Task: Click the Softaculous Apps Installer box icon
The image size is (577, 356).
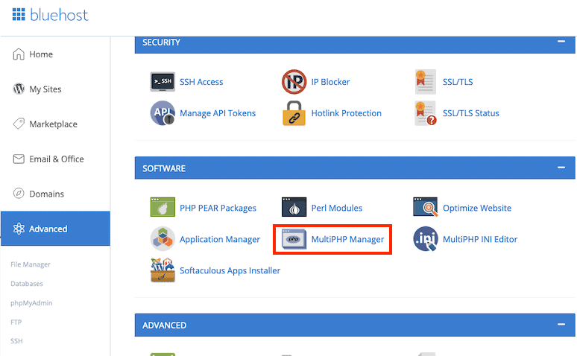Action: pos(163,270)
